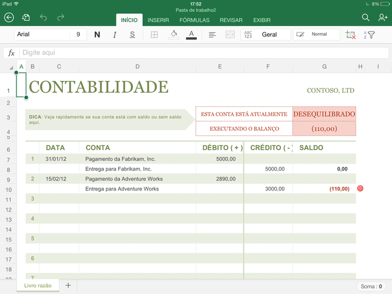392x294 pixels.
Task: Open the search magnifier
Action: (x=366, y=18)
